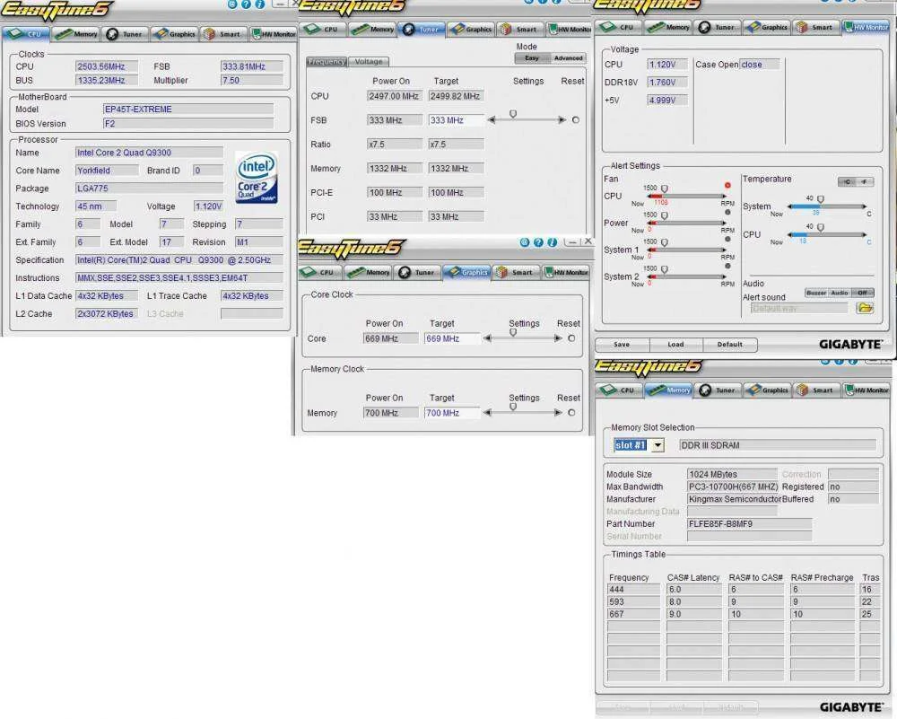Screen dimensions: 897x719
Task: Adjust CPU fan 1500 RPM threshold handle
Action: (664, 189)
